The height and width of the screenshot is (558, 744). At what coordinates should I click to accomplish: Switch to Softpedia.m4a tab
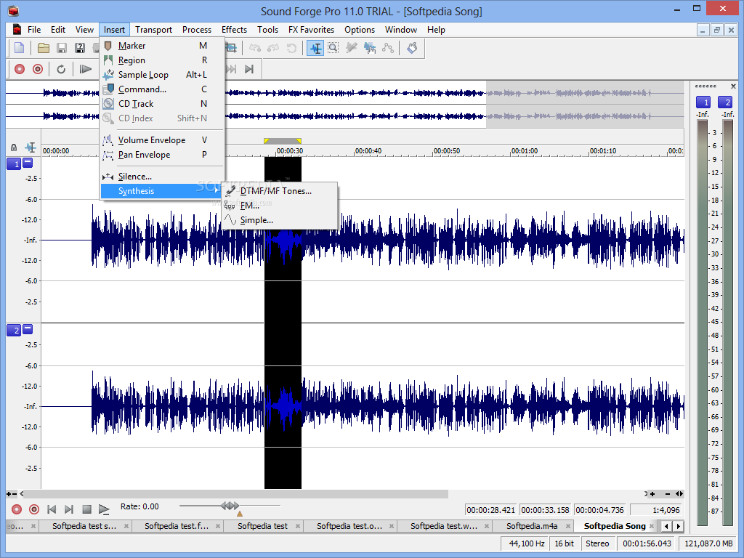pos(532,526)
